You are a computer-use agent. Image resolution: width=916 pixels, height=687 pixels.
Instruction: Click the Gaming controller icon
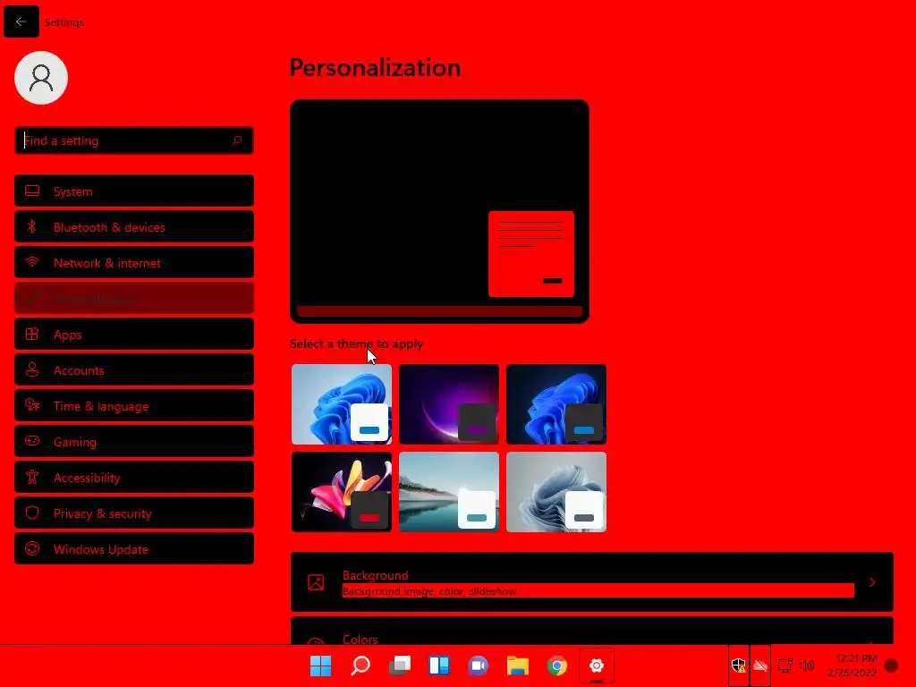pyautogui.click(x=32, y=441)
